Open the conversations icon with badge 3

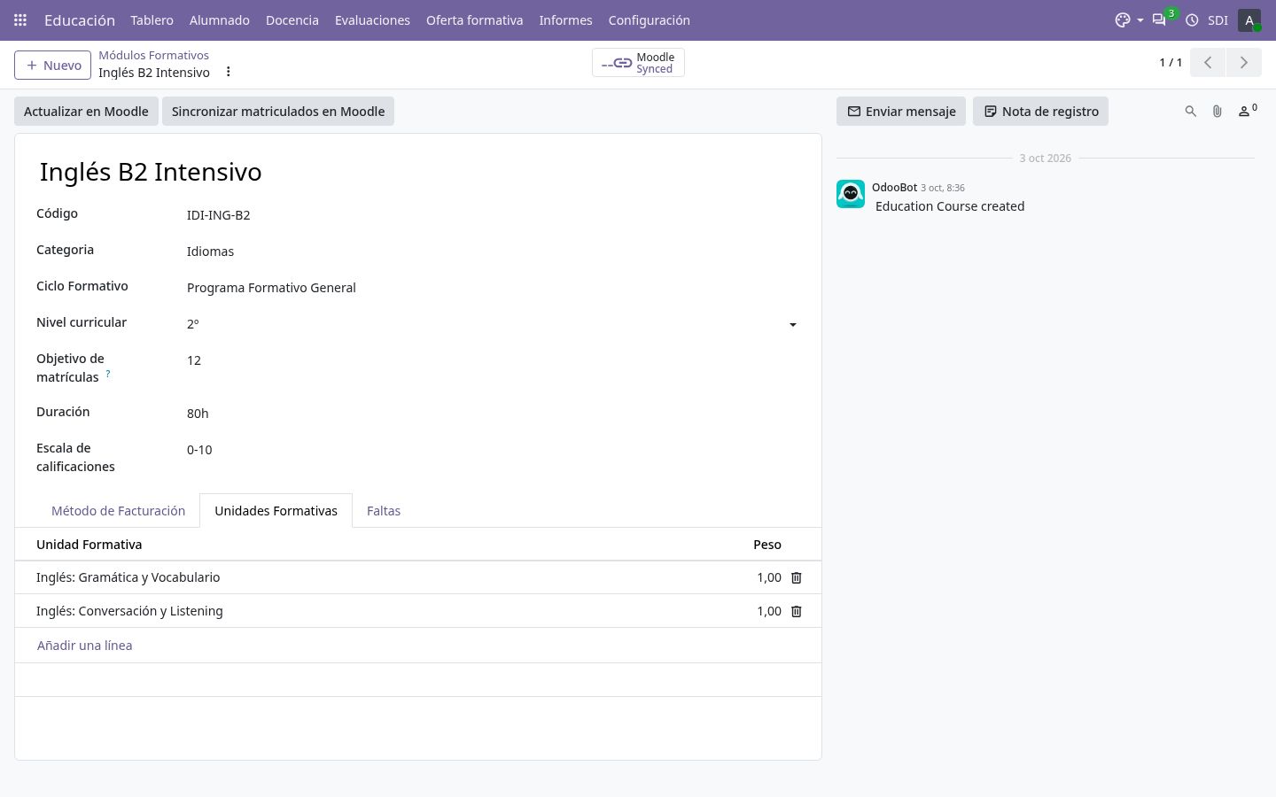pos(1159,19)
